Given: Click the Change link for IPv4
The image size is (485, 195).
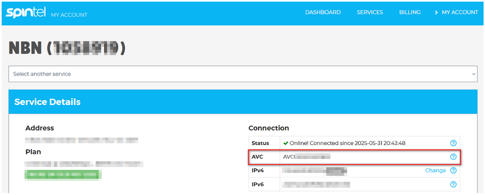Looking at the screenshot, I should [436, 170].
